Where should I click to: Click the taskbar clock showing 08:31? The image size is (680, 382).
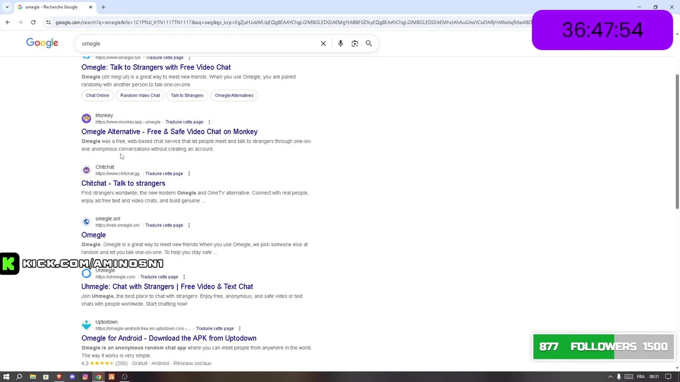(x=654, y=377)
